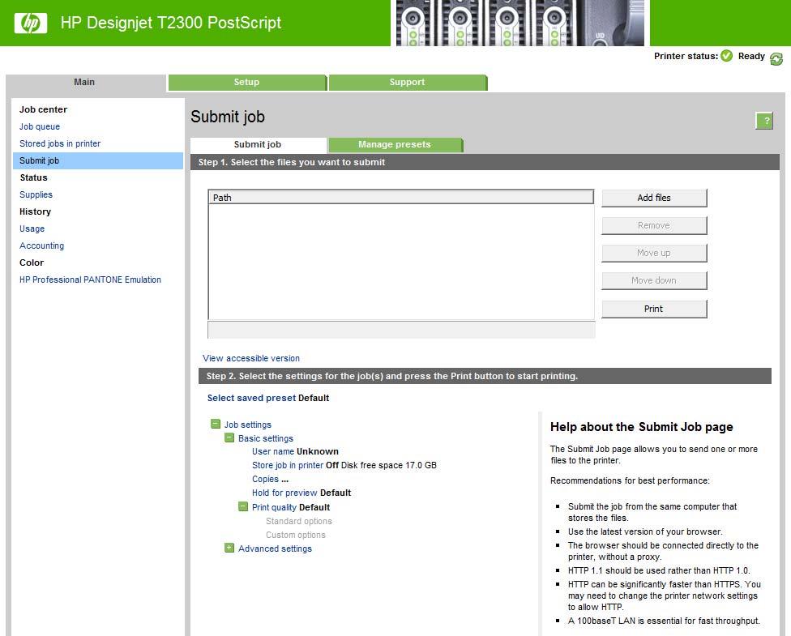Edit the User name setting
This screenshot has width=791, height=636.
point(273,451)
